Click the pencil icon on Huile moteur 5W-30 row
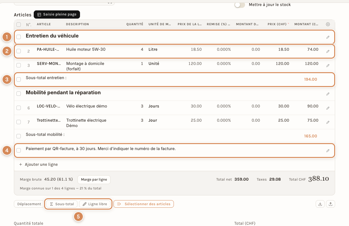The height and width of the screenshot is (226, 349). 328,51
